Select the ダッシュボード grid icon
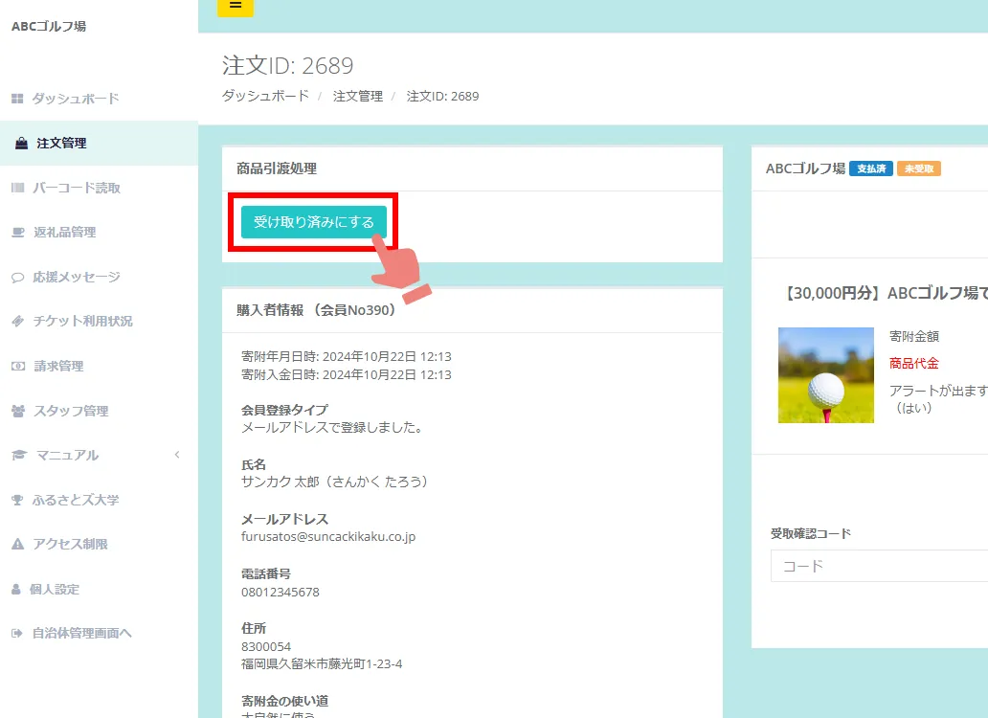Image resolution: width=988 pixels, height=718 pixels. tap(17, 98)
